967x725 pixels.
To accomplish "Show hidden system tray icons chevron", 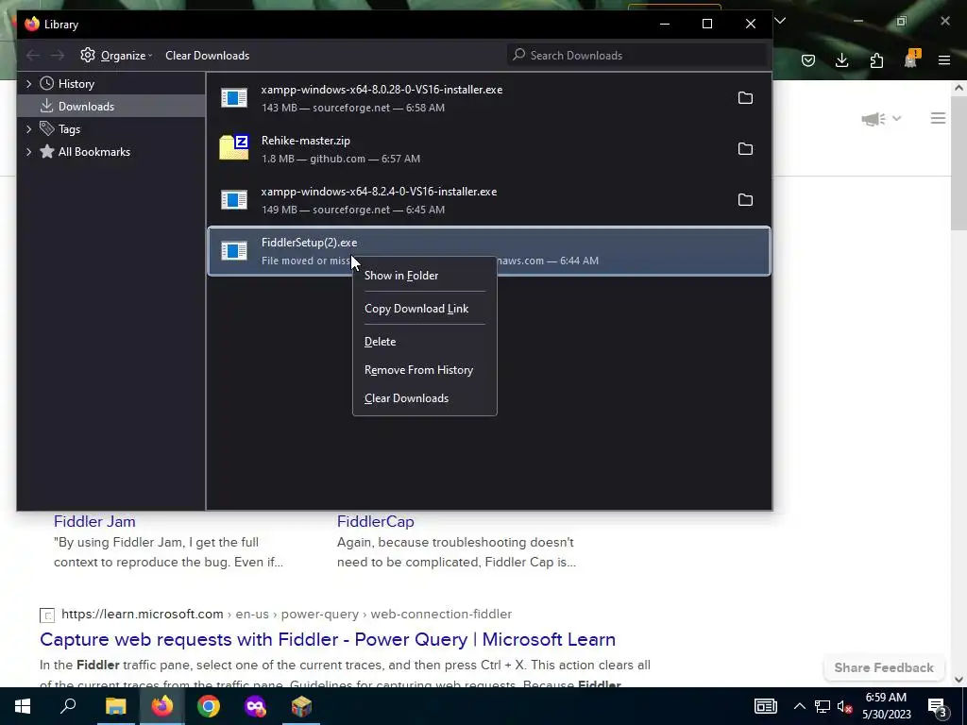I will (x=799, y=706).
